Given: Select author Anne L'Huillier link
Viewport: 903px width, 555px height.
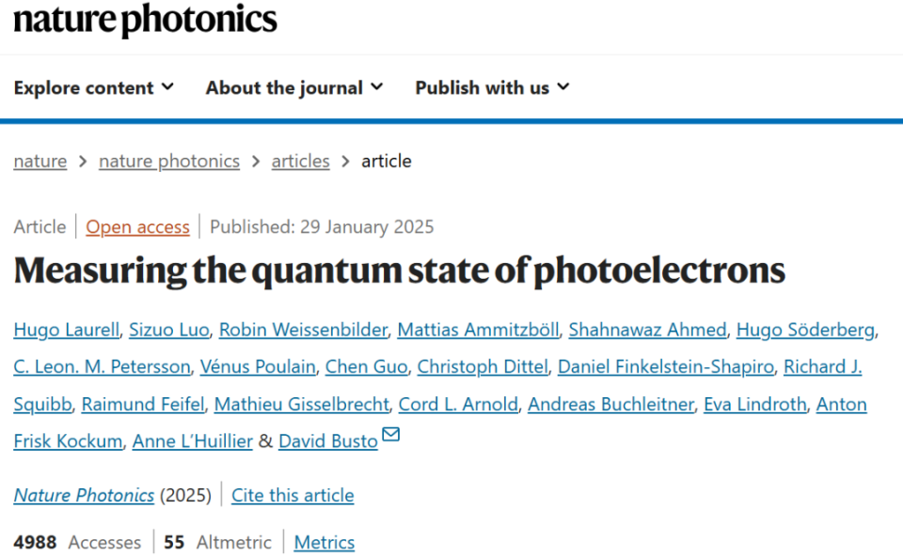Looking at the screenshot, I should pyautogui.click(x=192, y=441).
